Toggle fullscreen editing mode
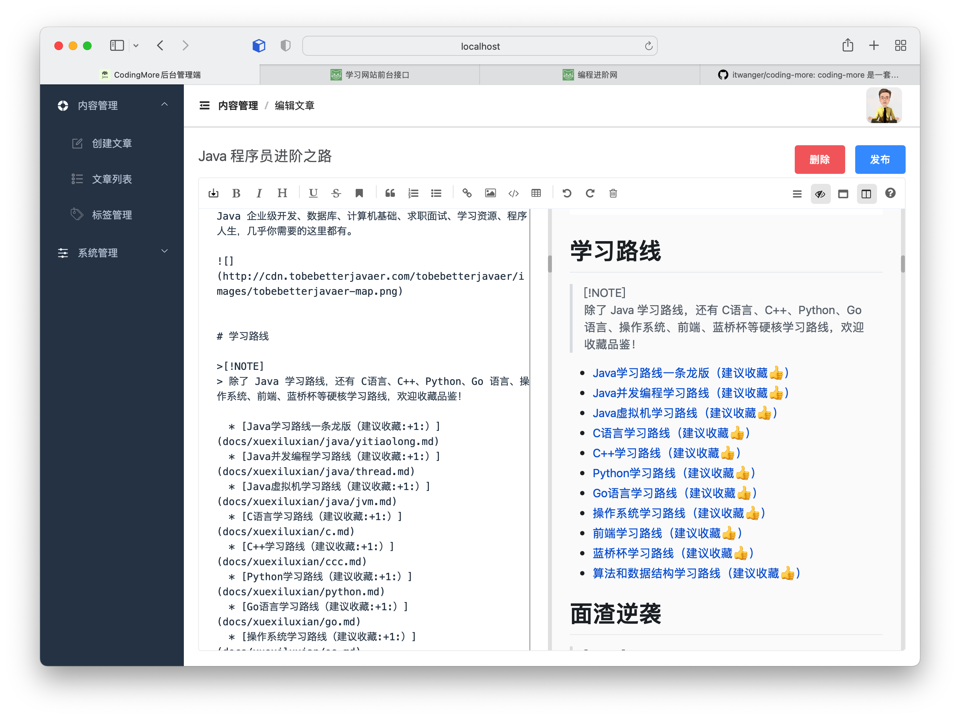The width and height of the screenshot is (960, 719). point(843,194)
